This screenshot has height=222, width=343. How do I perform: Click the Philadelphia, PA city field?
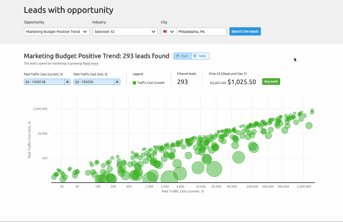[x=201, y=32]
